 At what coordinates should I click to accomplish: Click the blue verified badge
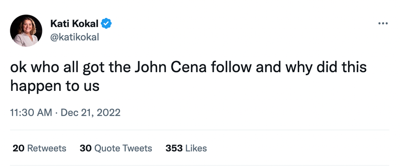pos(107,24)
